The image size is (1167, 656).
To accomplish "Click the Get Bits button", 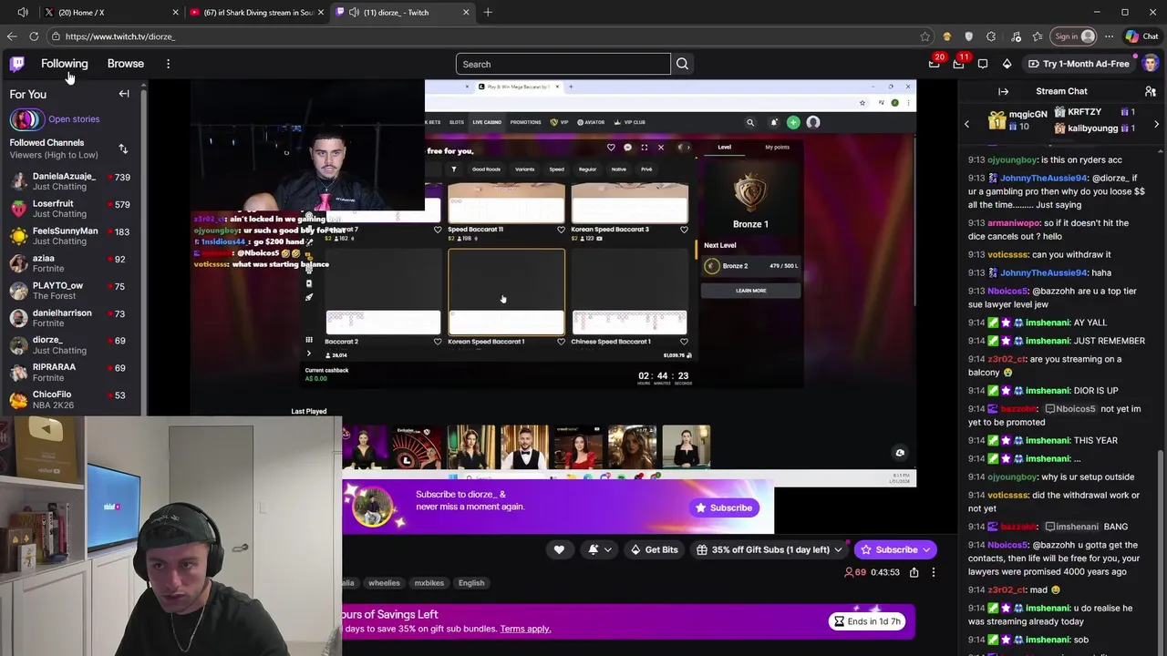I will tap(653, 549).
